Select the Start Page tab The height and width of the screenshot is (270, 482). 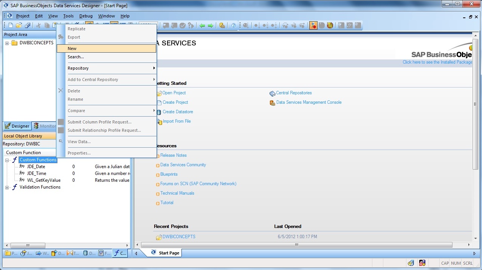point(165,253)
